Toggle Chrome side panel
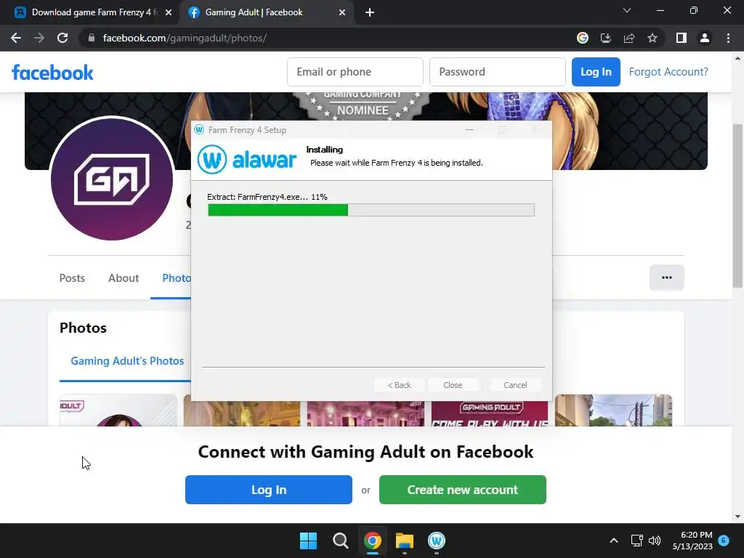744x558 pixels. click(x=681, y=38)
